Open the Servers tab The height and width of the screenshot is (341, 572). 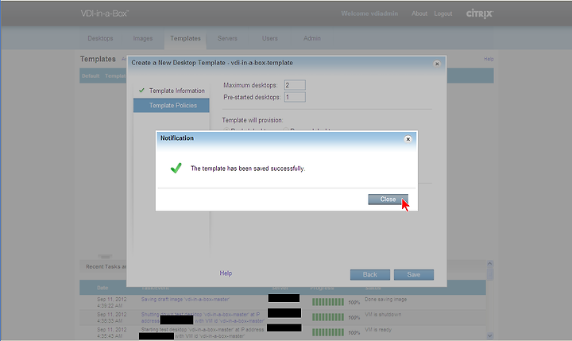click(227, 38)
